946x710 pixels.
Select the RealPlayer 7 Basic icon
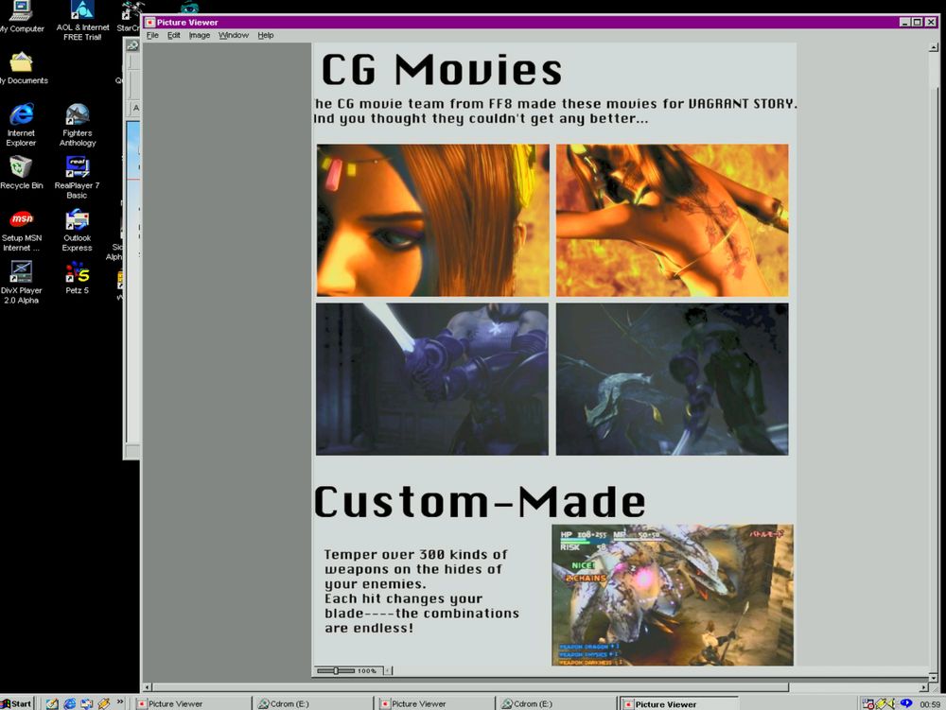[77, 177]
